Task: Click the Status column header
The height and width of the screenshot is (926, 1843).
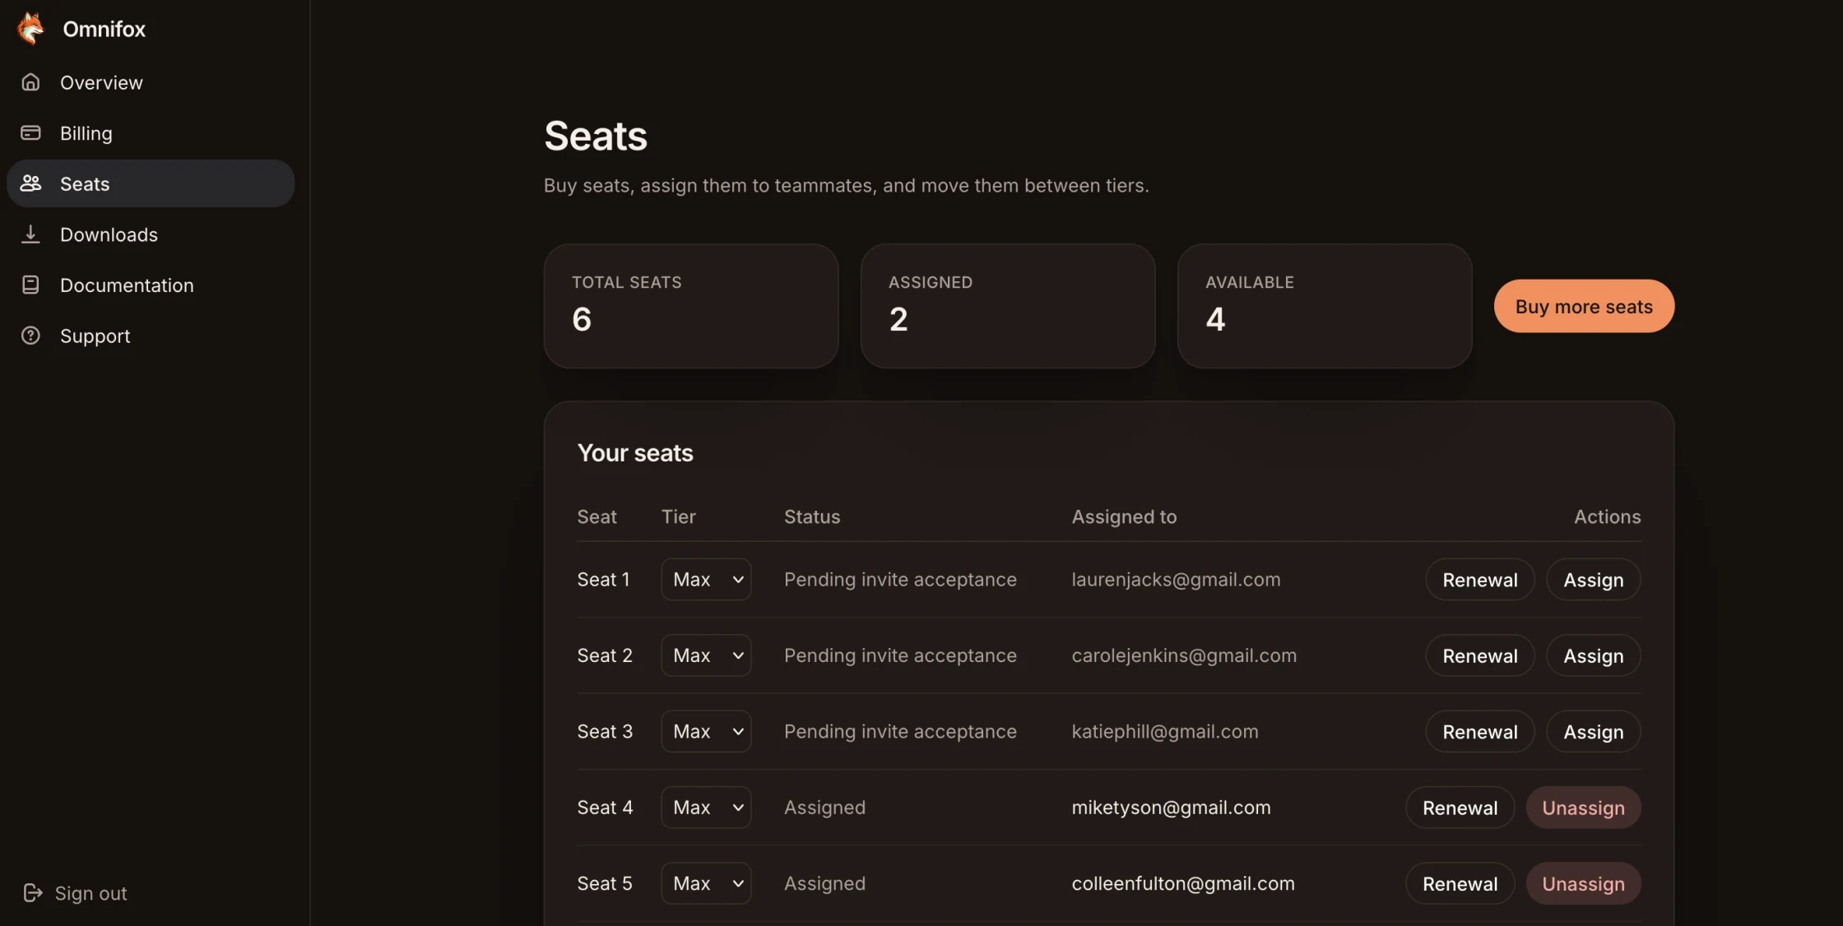Action: (x=812, y=516)
